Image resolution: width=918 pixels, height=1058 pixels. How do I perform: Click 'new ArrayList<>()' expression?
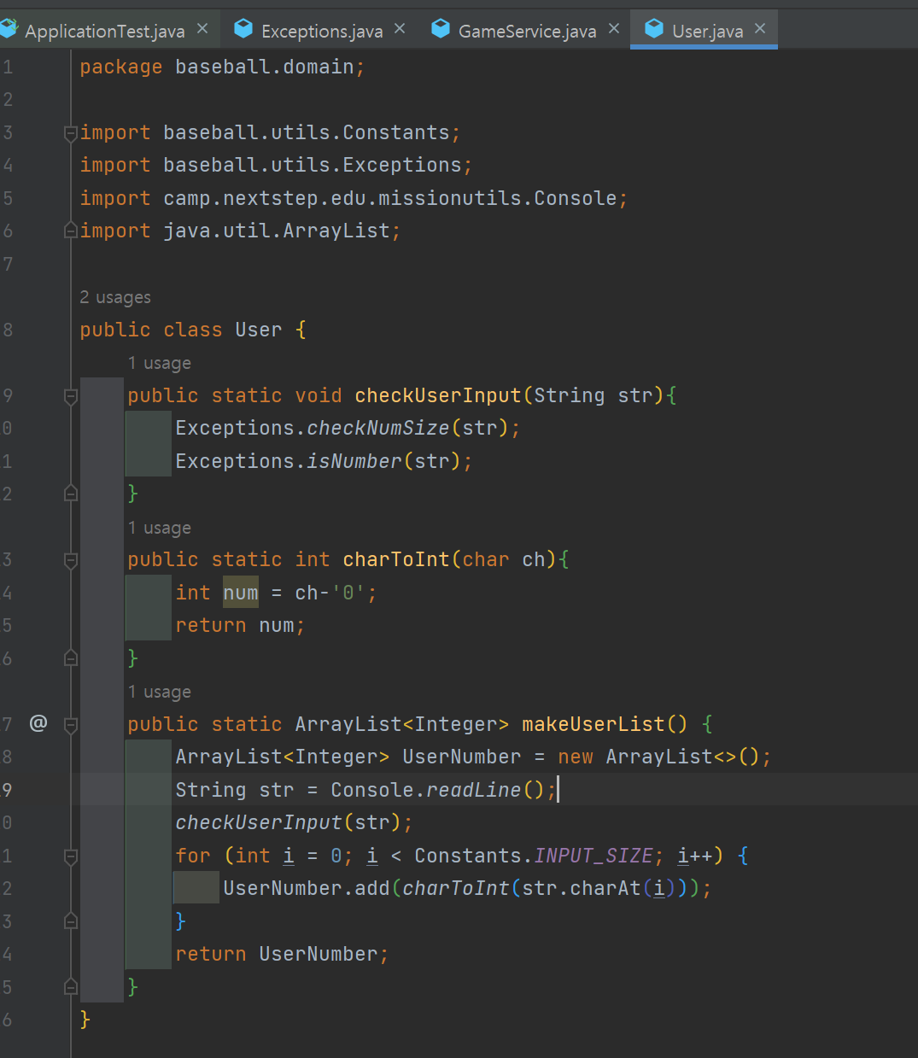click(x=658, y=757)
